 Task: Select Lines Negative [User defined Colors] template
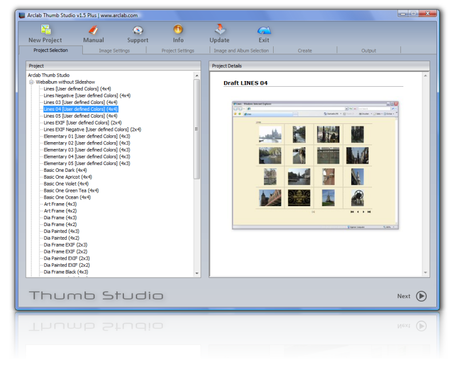(x=87, y=96)
